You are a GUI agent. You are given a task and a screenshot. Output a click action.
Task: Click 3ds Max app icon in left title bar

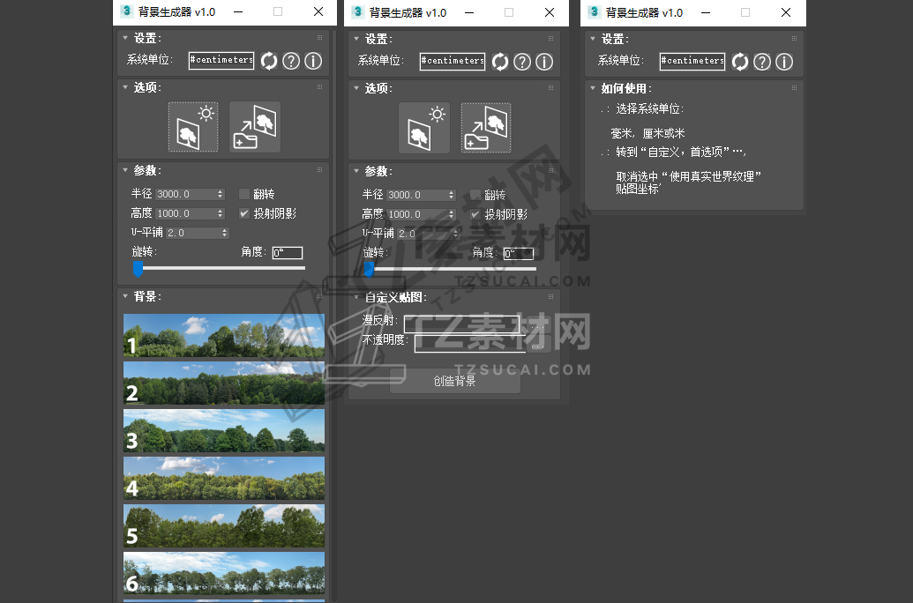pos(126,11)
